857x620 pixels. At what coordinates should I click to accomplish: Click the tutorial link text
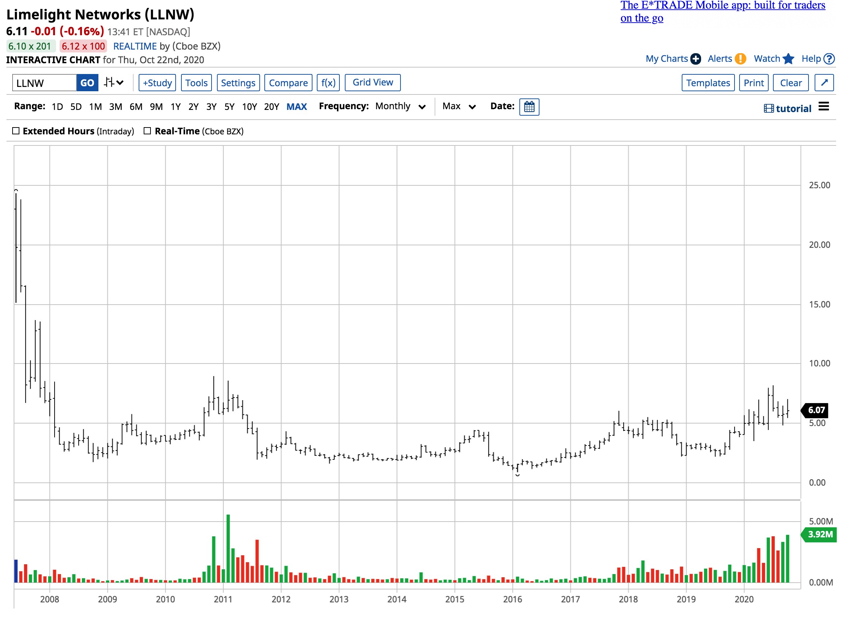793,109
